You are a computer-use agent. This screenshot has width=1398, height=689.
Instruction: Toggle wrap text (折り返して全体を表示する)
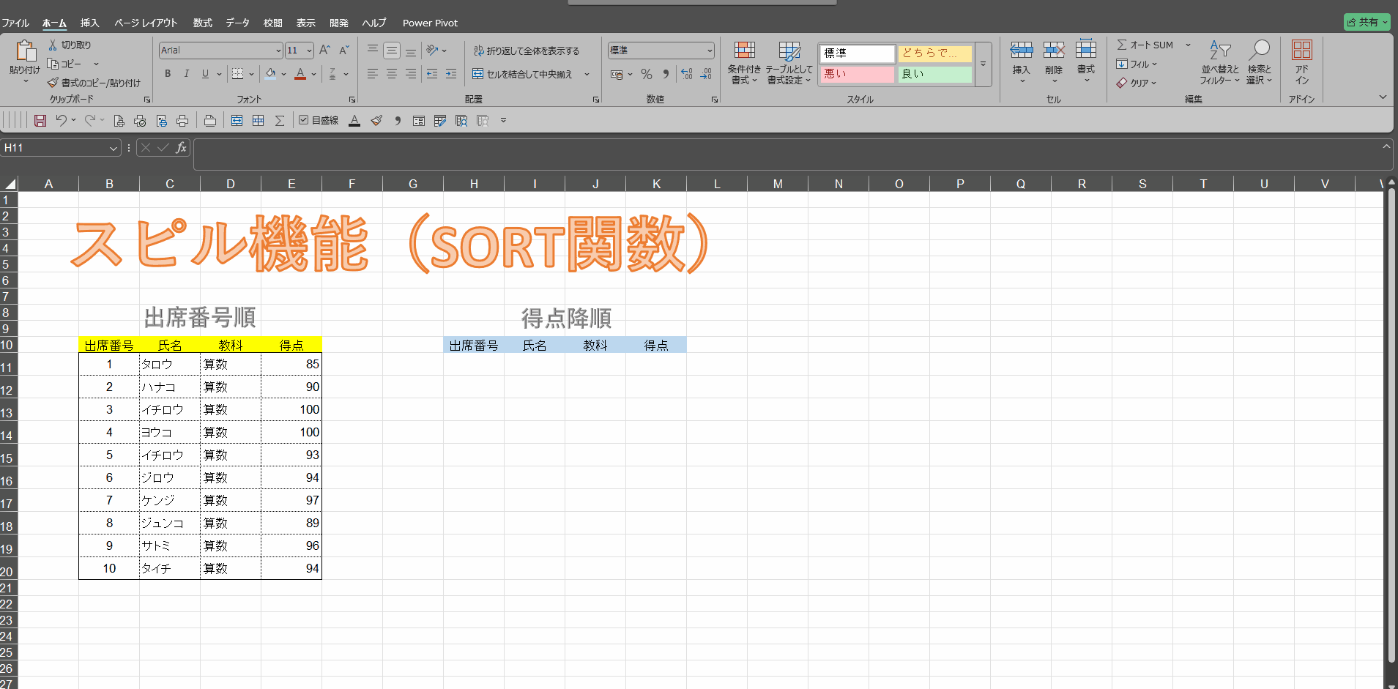[x=527, y=51]
